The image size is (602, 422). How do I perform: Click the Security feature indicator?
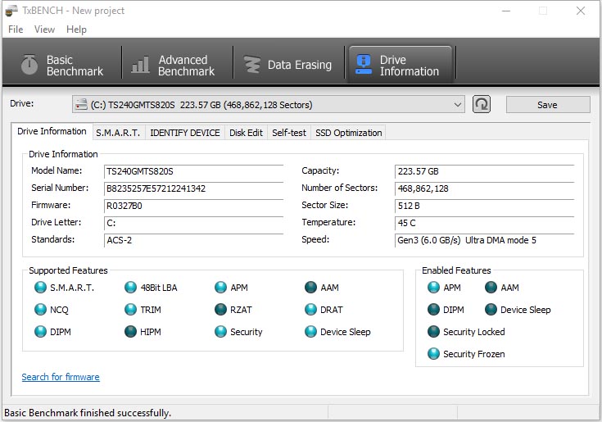[221, 331]
